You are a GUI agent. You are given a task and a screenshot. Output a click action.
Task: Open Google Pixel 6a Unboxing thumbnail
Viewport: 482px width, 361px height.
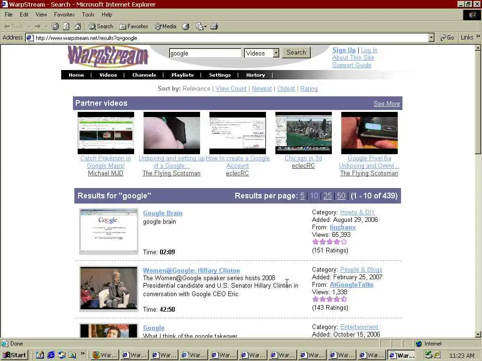click(369, 133)
